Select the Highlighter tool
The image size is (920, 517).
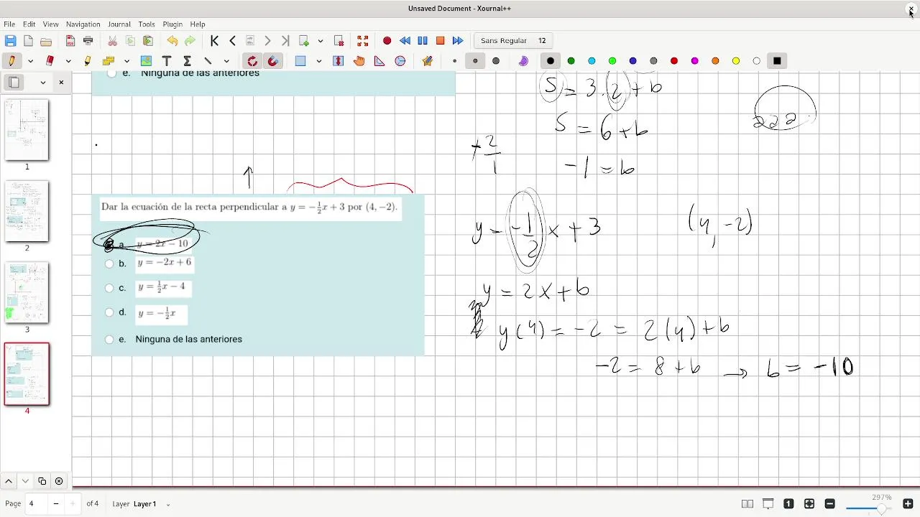[x=88, y=61]
